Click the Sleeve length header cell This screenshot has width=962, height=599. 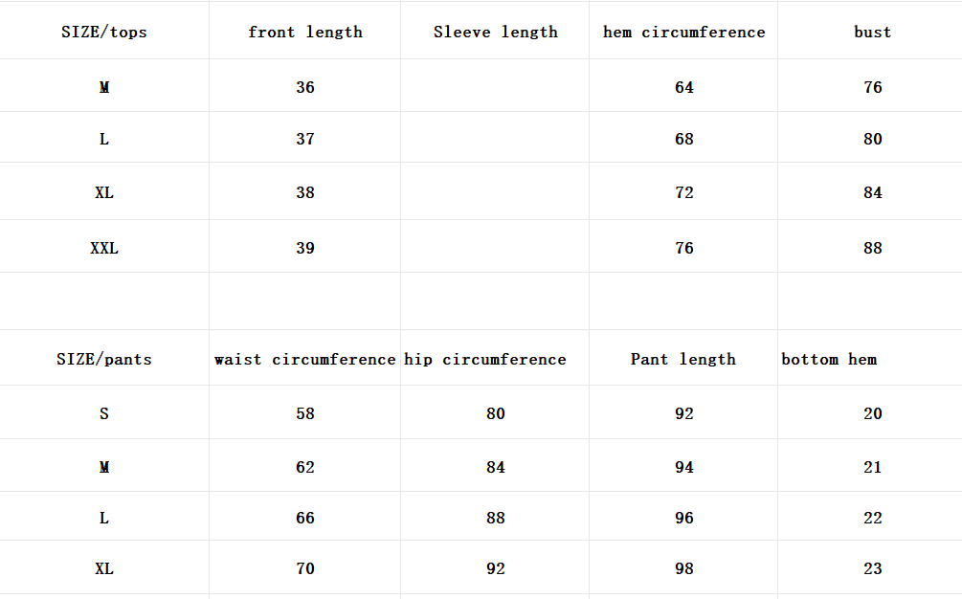[x=495, y=32]
